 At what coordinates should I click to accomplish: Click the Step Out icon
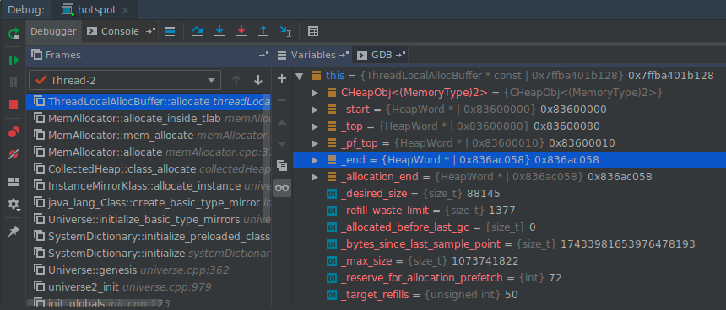point(263,31)
